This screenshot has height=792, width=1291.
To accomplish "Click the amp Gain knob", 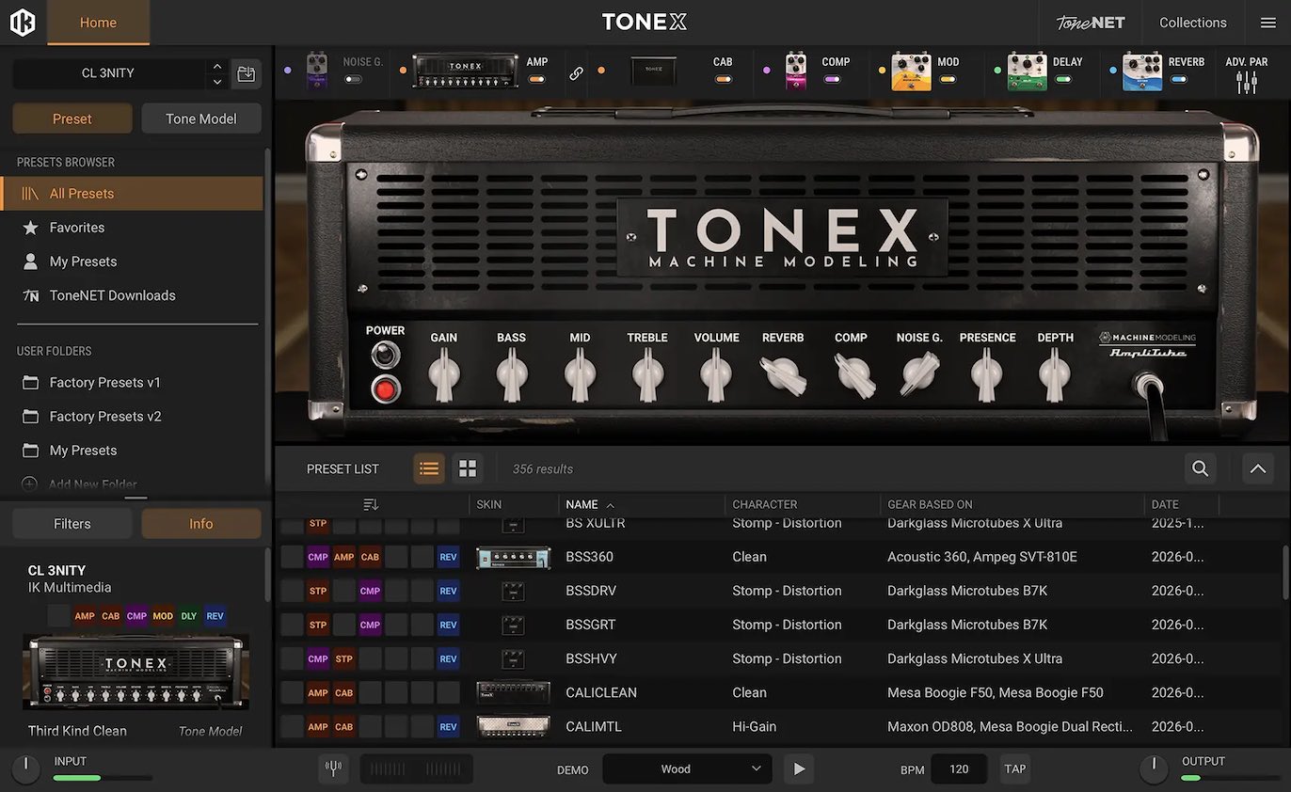I will click(443, 374).
